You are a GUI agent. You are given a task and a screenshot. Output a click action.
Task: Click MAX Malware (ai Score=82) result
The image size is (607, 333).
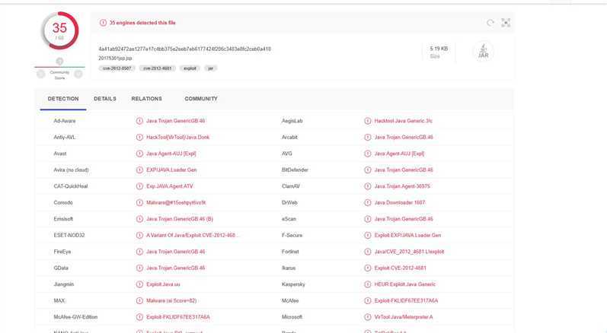(171, 300)
